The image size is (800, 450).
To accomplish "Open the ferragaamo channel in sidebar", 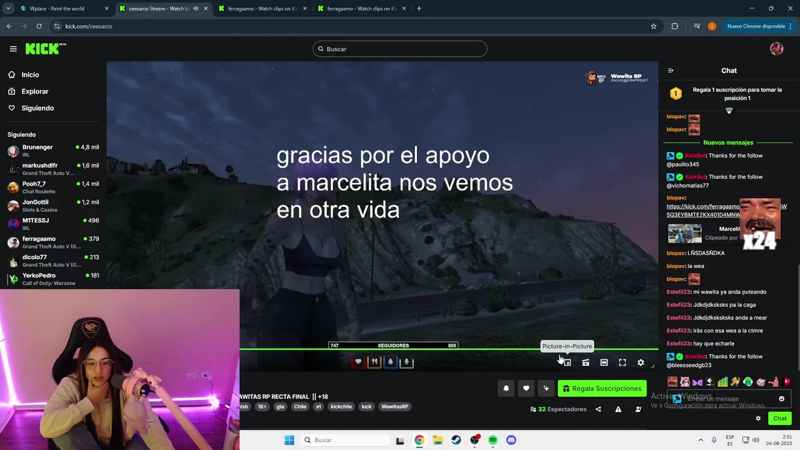I will click(53, 242).
